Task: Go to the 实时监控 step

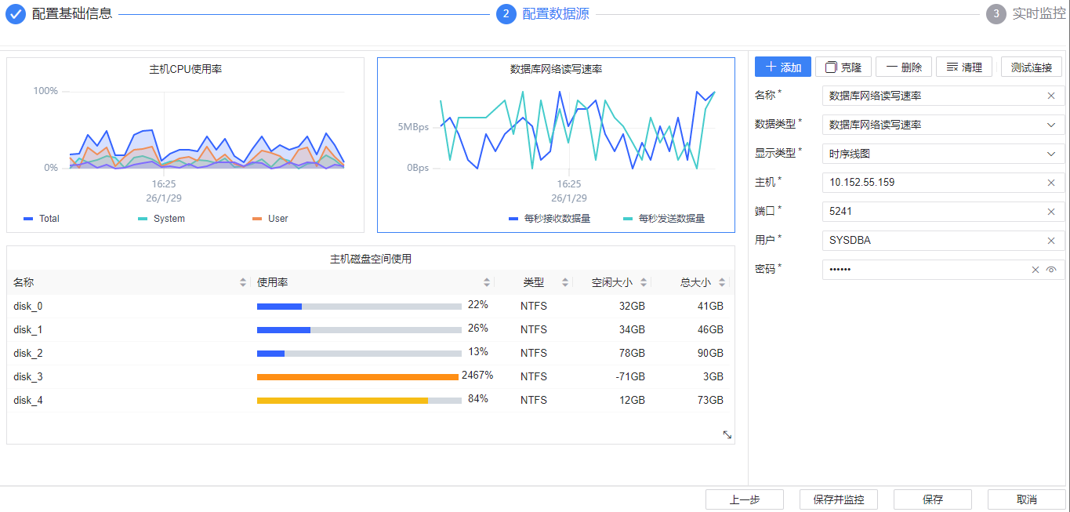Action: 1039,13
